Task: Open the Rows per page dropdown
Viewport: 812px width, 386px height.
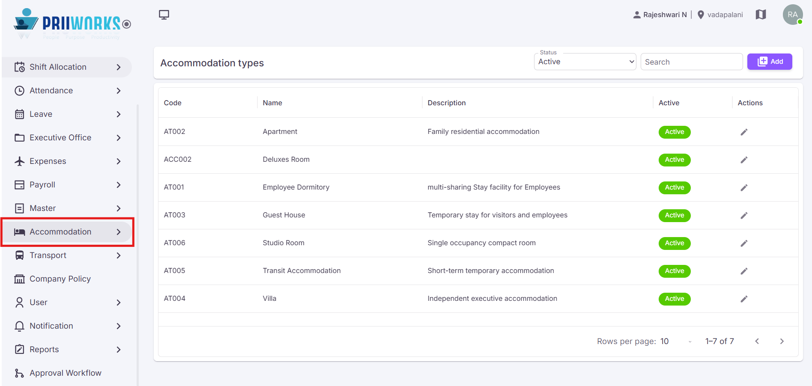Action: click(x=676, y=341)
